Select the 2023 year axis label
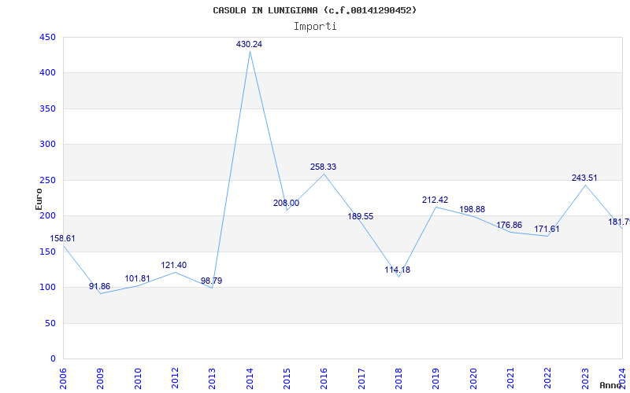The width and height of the screenshot is (630, 393). [x=585, y=379]
